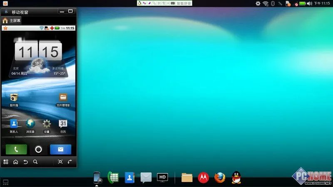Screen dimensions: 333x187
Task: Open the app drawer circle button
Action: (x=38, y=149)
